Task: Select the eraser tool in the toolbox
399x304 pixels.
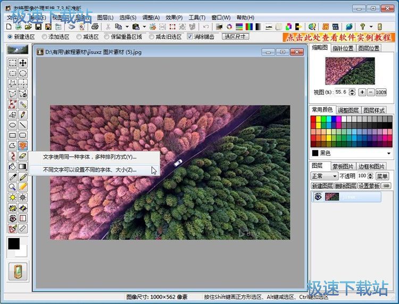Action: pyautogui.click(x=23, y=156)
